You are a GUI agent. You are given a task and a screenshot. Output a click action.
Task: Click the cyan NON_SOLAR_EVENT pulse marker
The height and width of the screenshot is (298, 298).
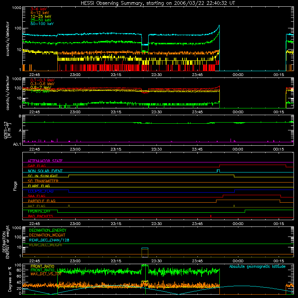(x=218, y=171)
